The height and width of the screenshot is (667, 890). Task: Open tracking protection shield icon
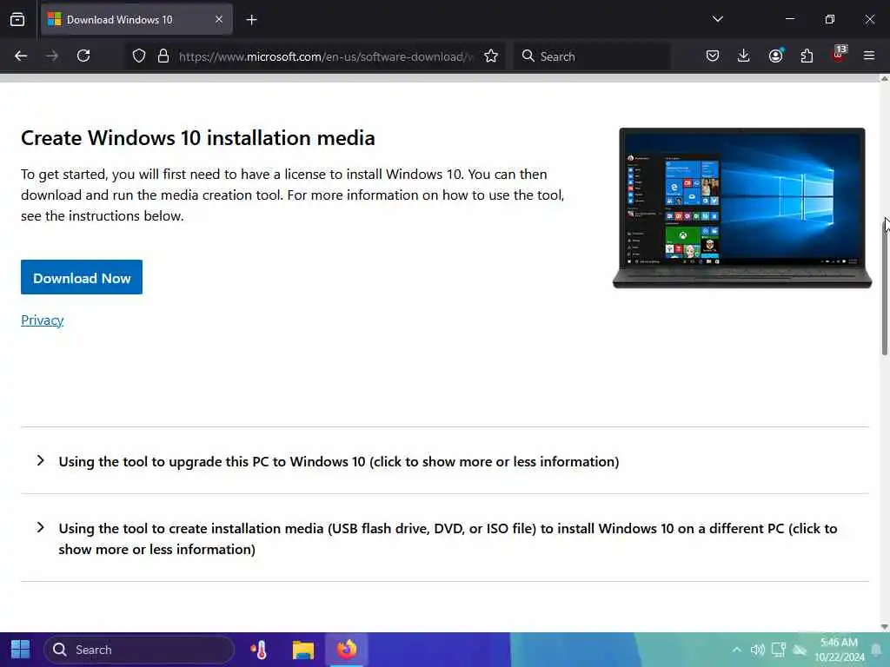click(x=139, y=56)
